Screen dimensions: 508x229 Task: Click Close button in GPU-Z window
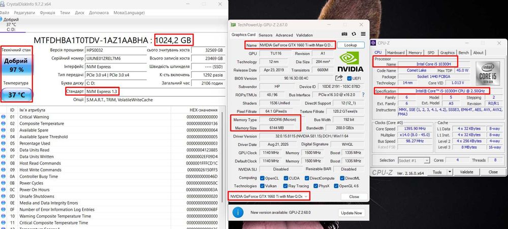(354, 197)
